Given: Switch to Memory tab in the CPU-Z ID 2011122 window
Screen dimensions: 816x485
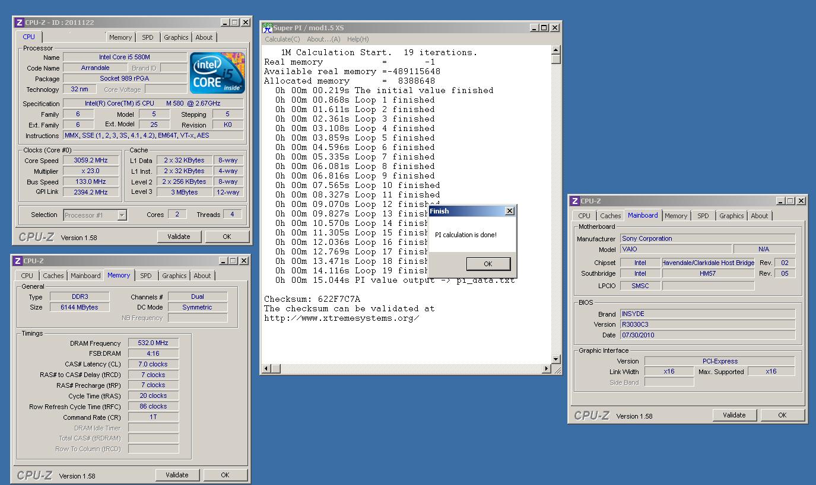Looking at the screenshot, I should tap(120, 37).
